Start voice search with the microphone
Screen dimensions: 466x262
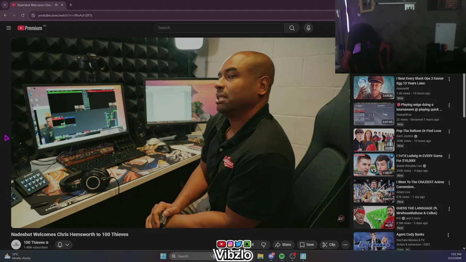click(308, 28)
